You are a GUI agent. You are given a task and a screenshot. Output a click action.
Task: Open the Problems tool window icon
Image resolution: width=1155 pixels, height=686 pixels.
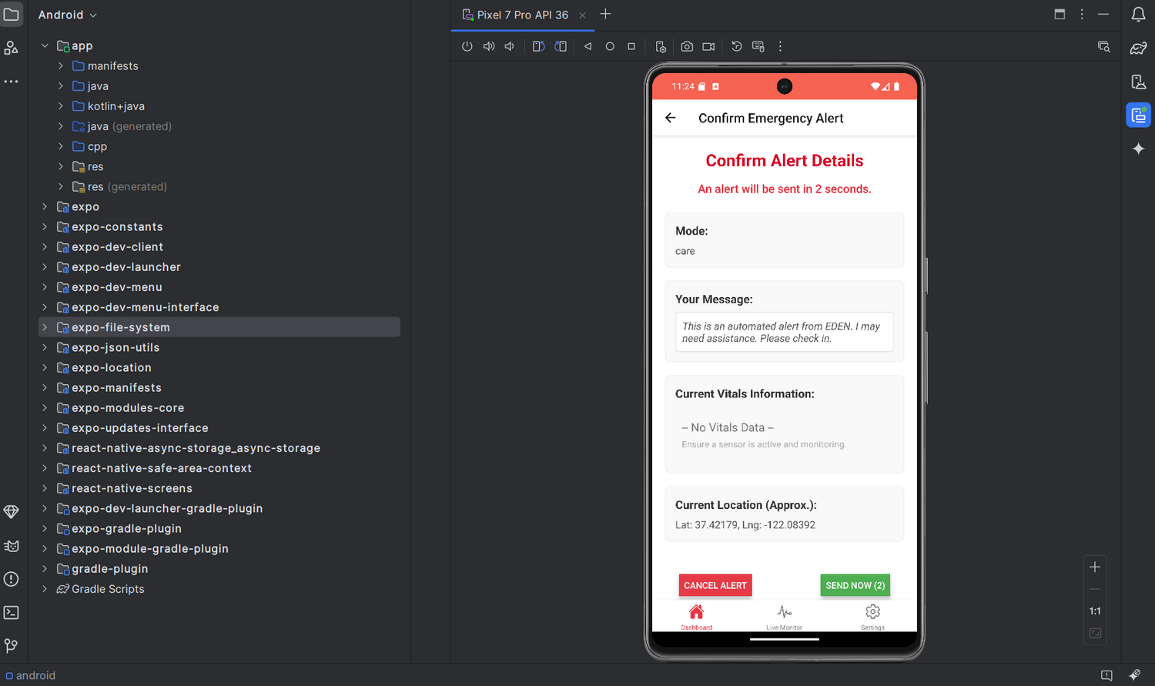tap(12, 579)
